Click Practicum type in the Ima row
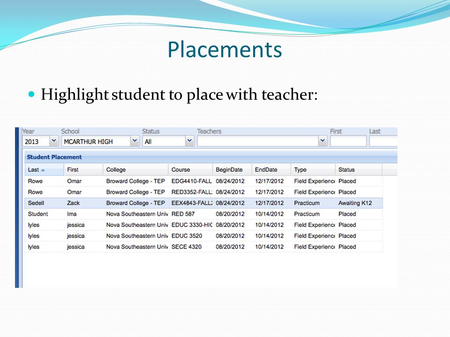450x337 pixels. tap(307, 214)
